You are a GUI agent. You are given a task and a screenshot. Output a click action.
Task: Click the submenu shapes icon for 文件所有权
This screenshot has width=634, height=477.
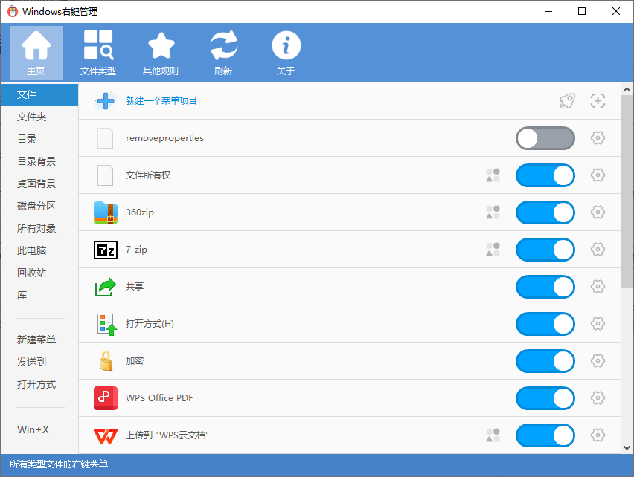(x=493, y=175)
